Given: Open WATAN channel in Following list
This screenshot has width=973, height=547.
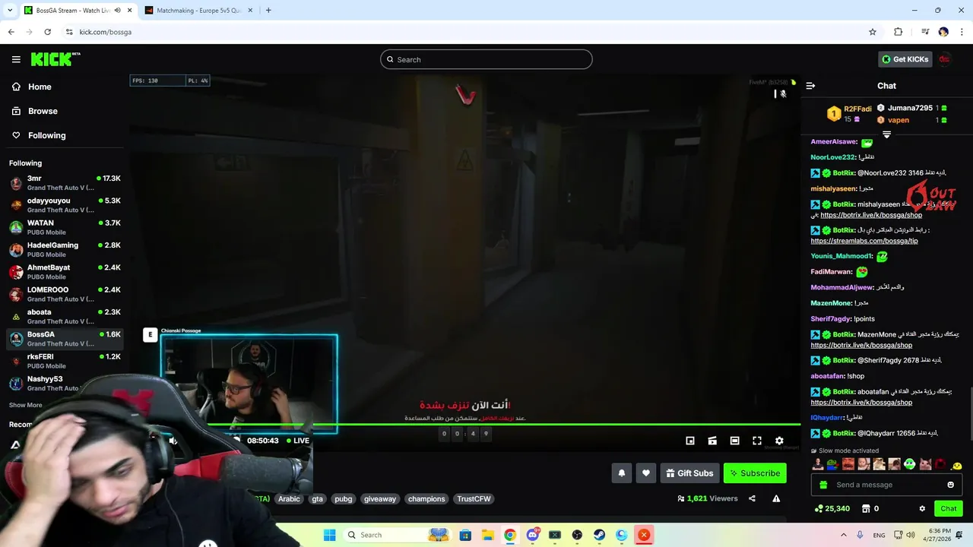Looking at the screenshot, I should tap(65, 227).
